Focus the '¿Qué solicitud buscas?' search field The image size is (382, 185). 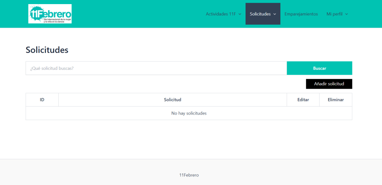(x=156, y=68)
